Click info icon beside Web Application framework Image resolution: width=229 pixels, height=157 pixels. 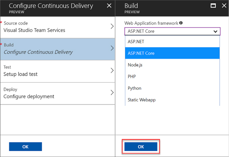pos(181,23)
